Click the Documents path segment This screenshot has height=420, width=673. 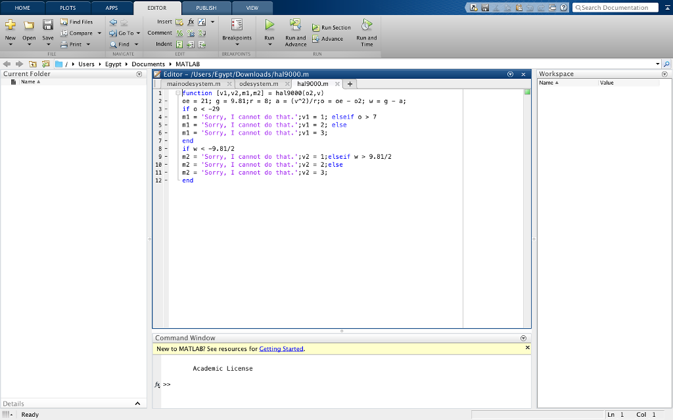point(148,64)
